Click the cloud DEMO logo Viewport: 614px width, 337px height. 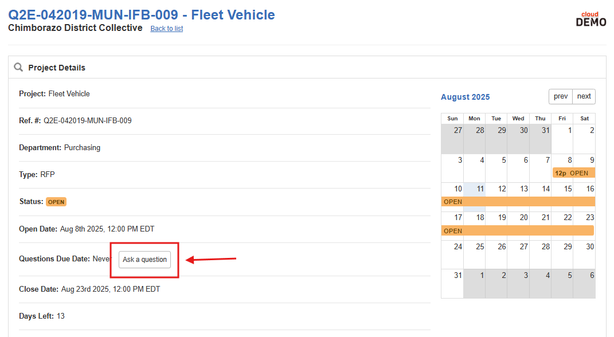(591, 19)
